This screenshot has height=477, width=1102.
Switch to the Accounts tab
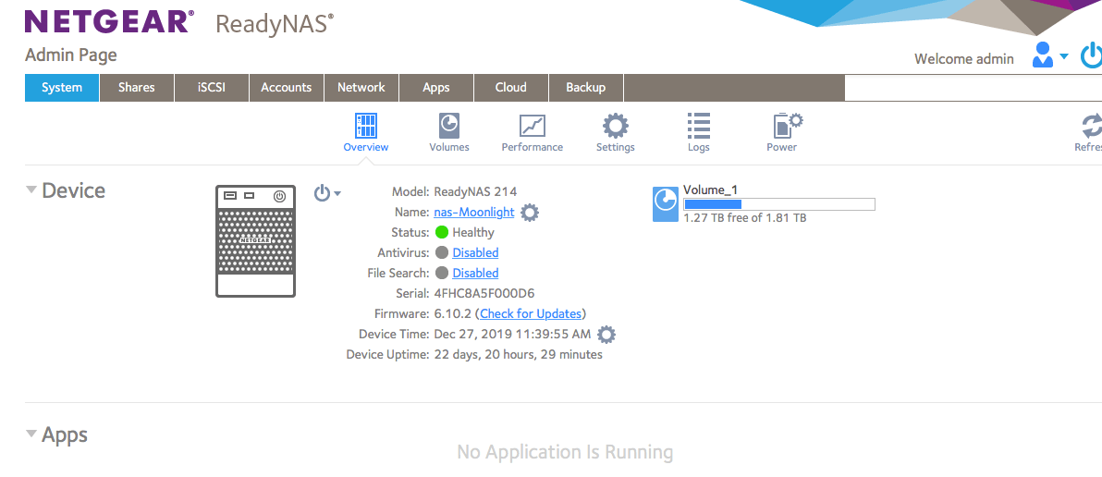point(286,88)
